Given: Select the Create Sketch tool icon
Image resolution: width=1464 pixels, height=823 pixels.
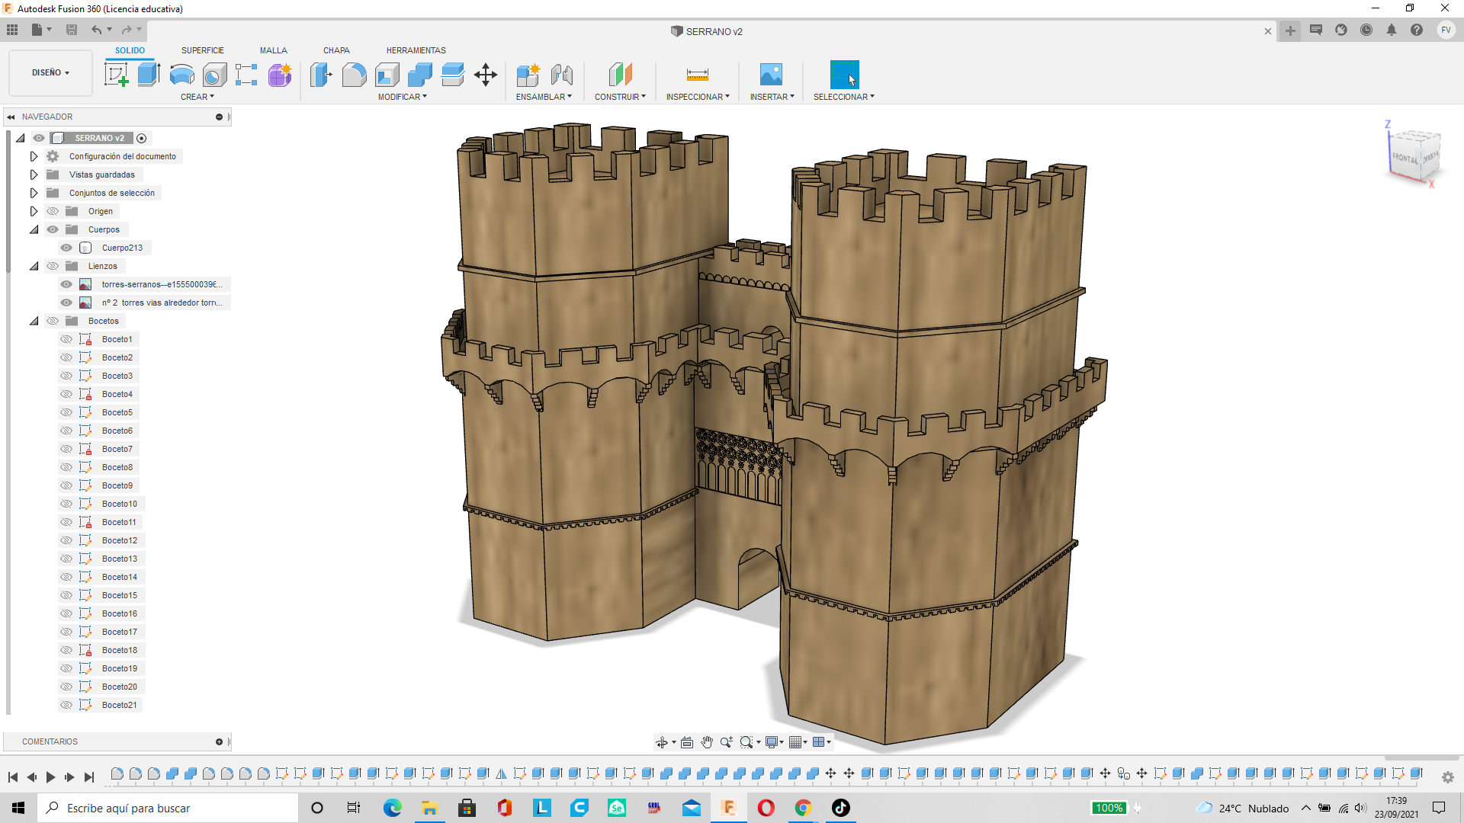Looking at the screenshot, I should coord(116,75).
